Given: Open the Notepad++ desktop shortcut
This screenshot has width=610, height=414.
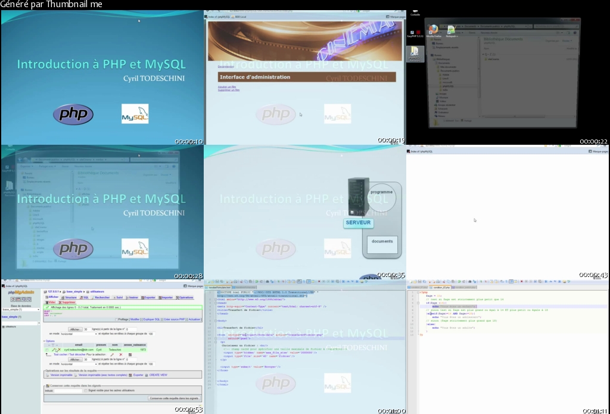Looking at the screenshot, I should coord(452,31).
